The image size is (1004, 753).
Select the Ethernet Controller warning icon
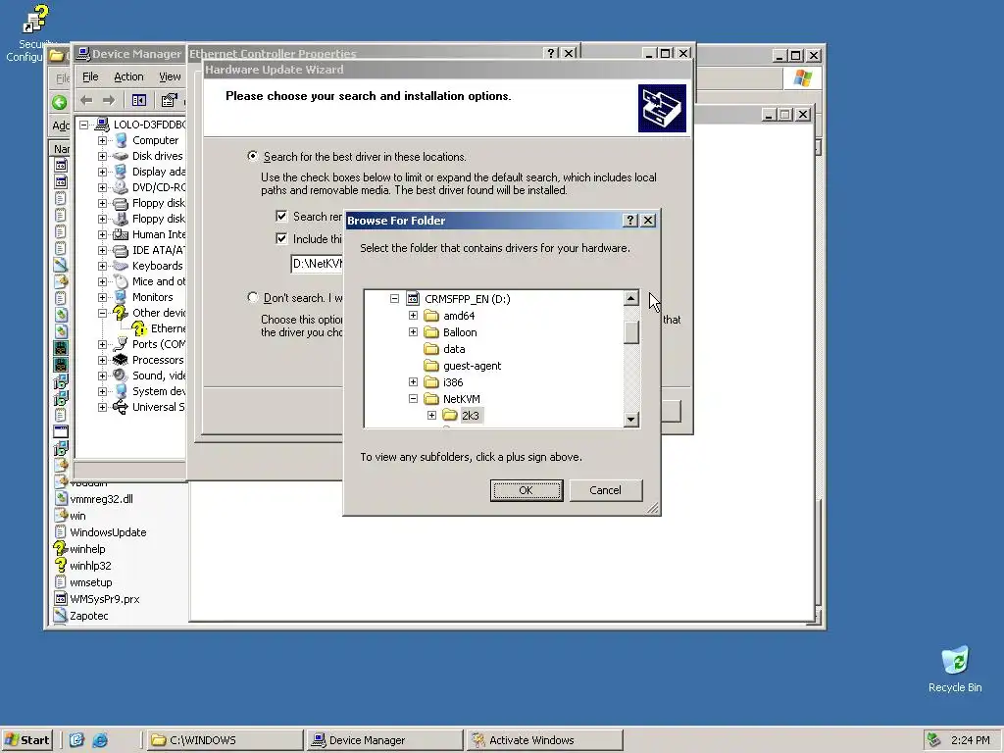(139, 328)
